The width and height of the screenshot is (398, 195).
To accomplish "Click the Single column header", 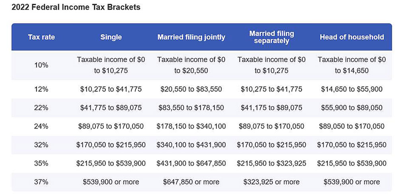I will pyautogui.click(x=111, y=37).
